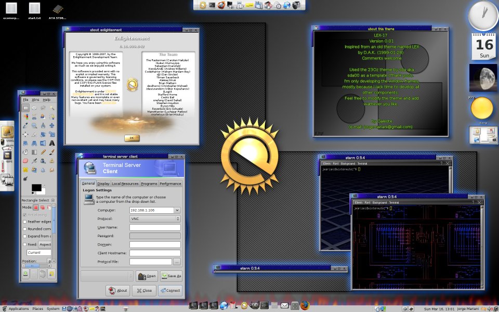
Task: Click OK in about enlightenment dialog
Action: 132,138
